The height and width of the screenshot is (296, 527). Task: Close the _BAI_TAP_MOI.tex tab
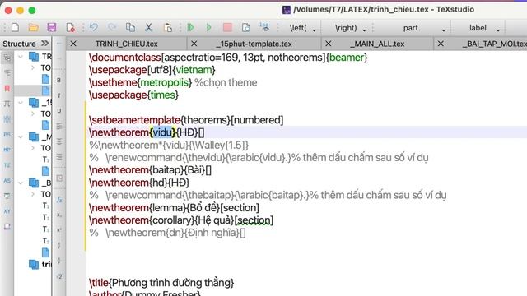click(x=441, y=44)
